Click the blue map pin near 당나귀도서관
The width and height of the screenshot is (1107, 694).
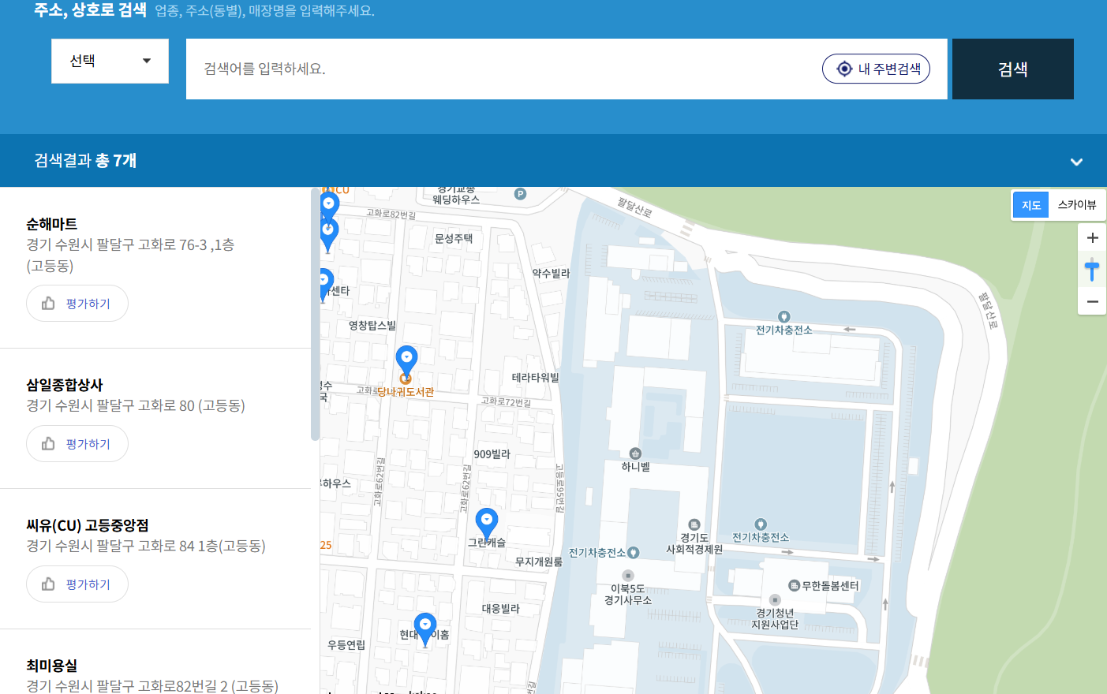pyautogui.click(x=406, y=362)
